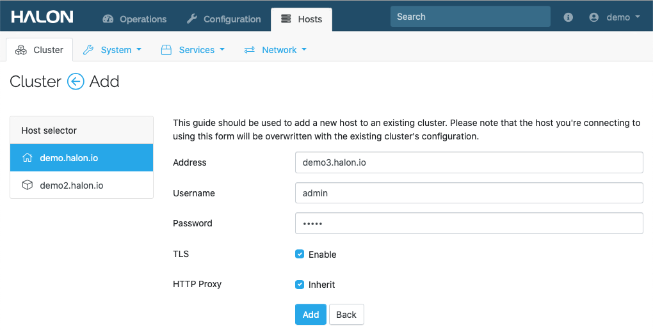The height and width of the screenshot is (330, 653).
Task: Click the Configuration wrench icon
Action: click(x=191, y=19)
